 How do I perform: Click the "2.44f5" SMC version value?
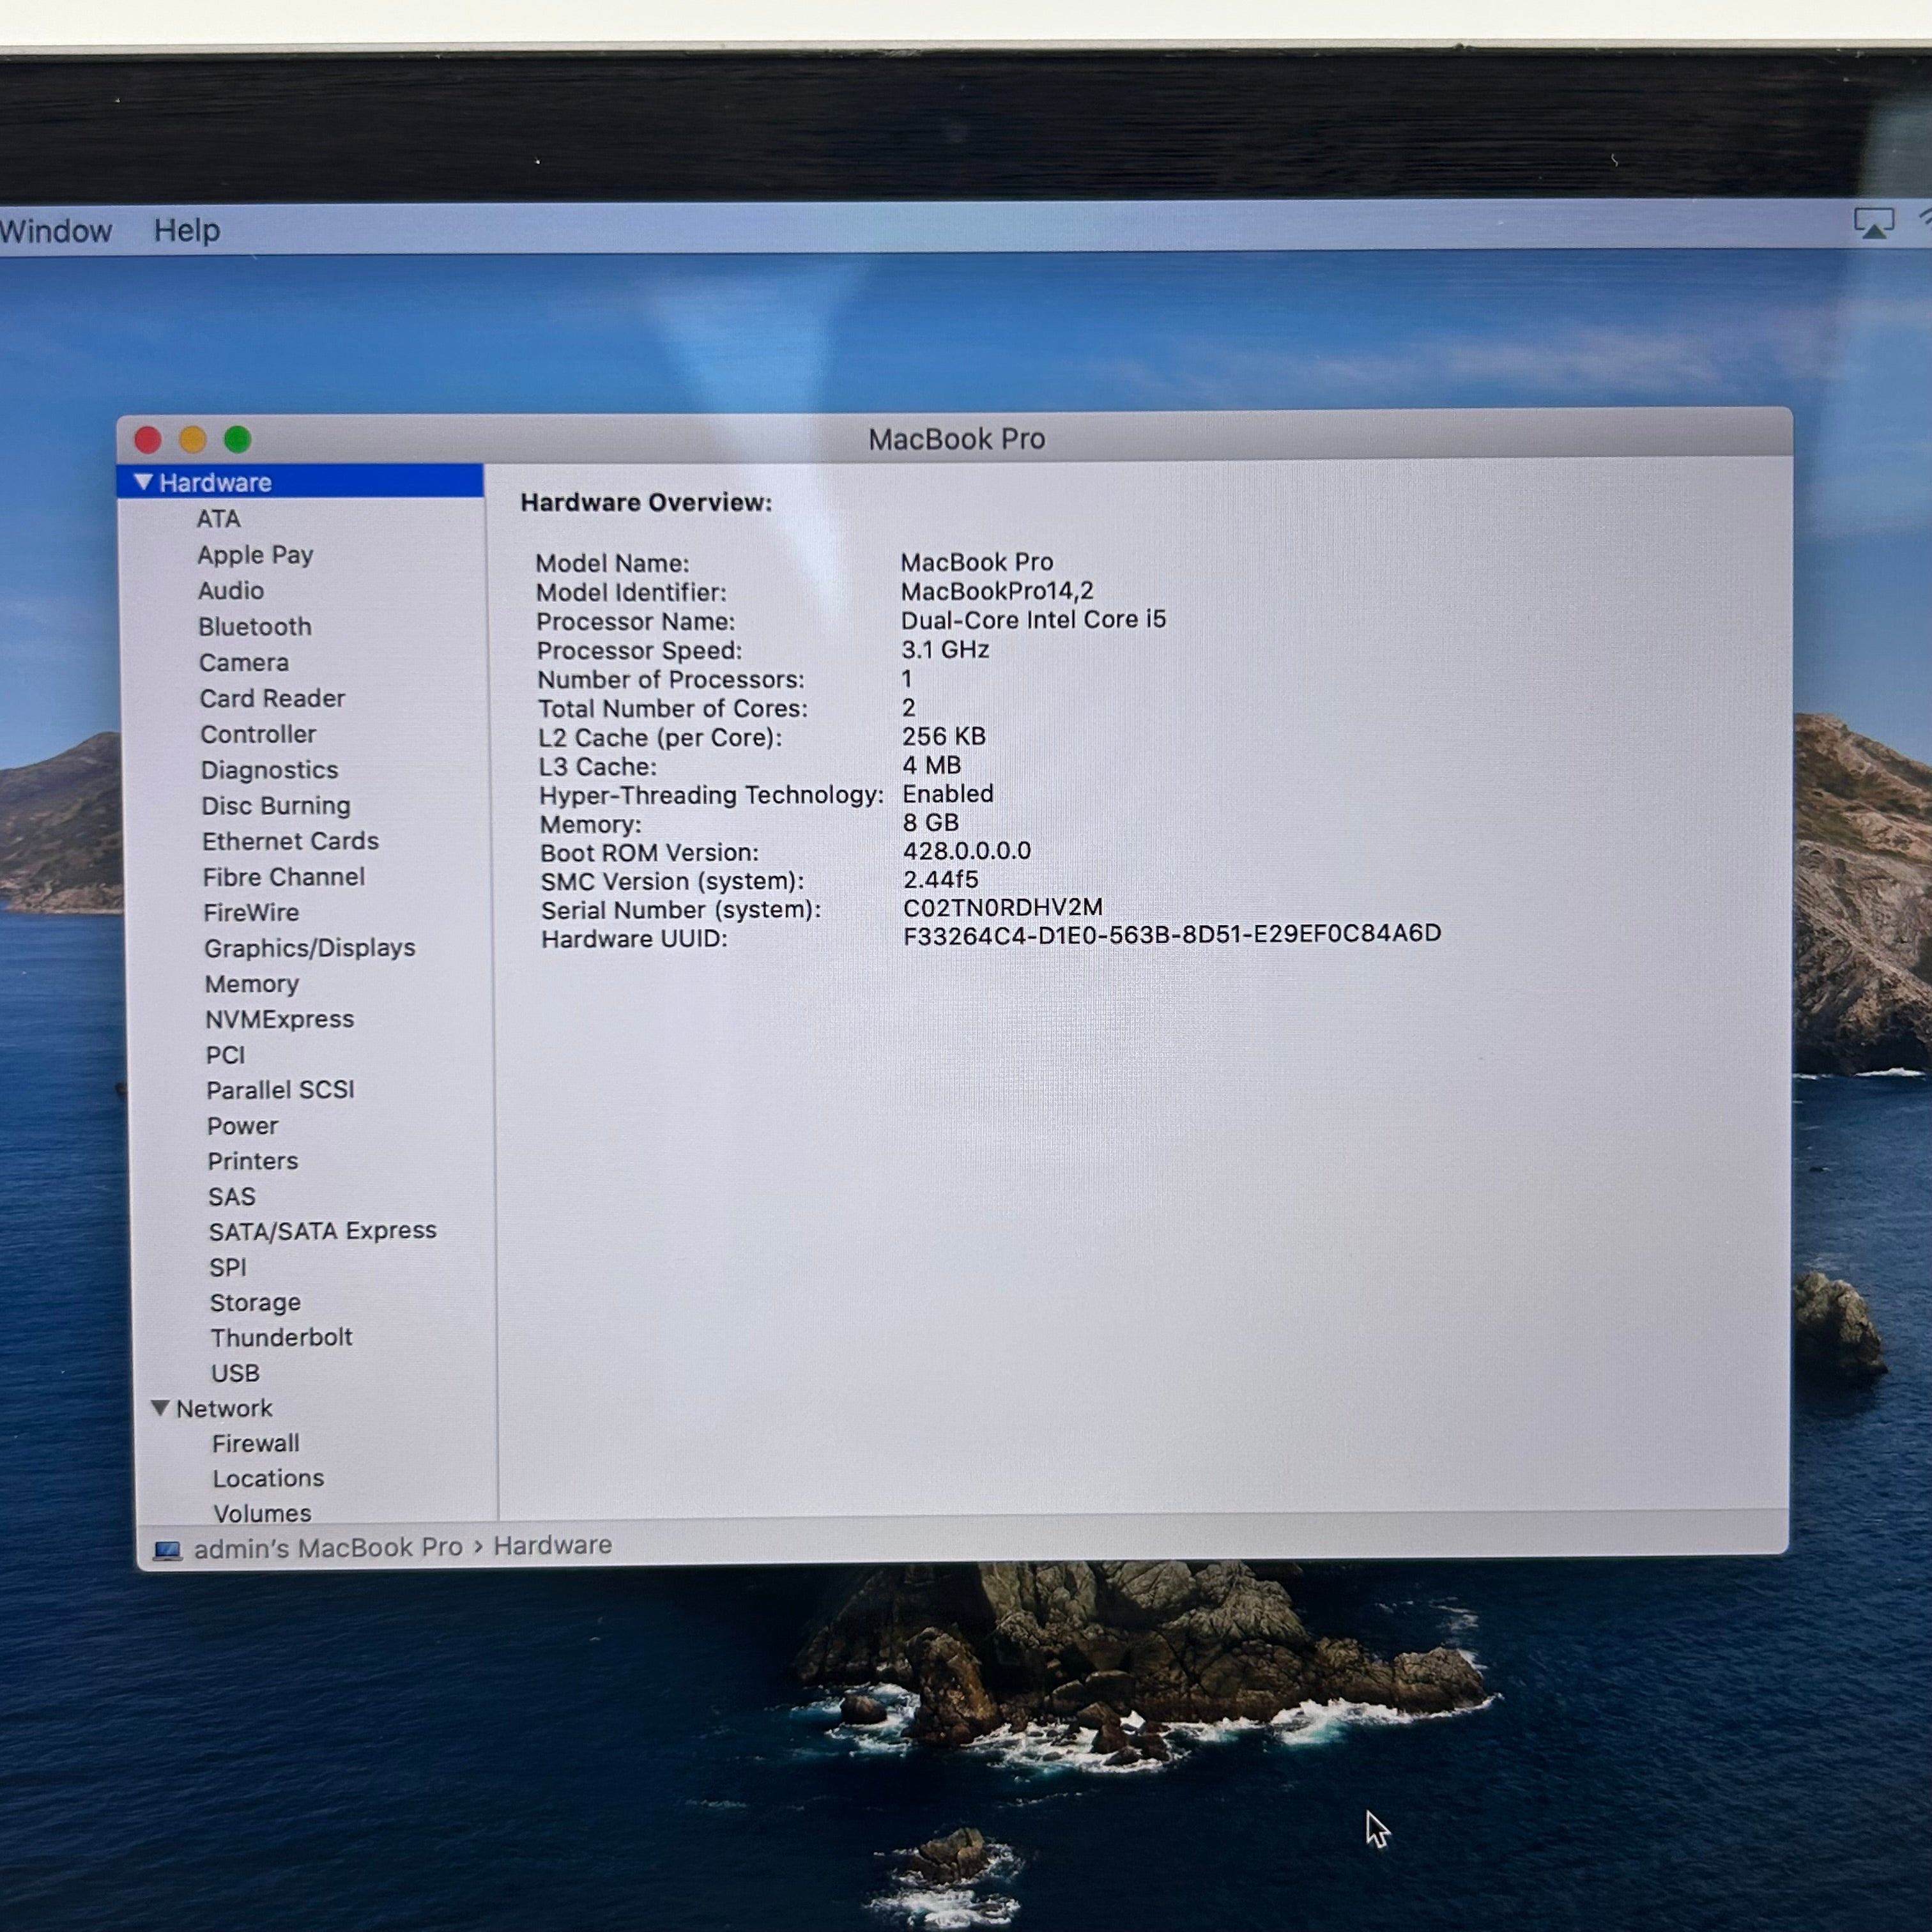click(941, 879)
